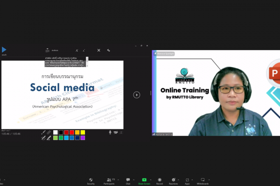Expand the arrow beside Participants
Image resolution: width=280 pixels, height=186 pixels.
click(x=118, y=180)
